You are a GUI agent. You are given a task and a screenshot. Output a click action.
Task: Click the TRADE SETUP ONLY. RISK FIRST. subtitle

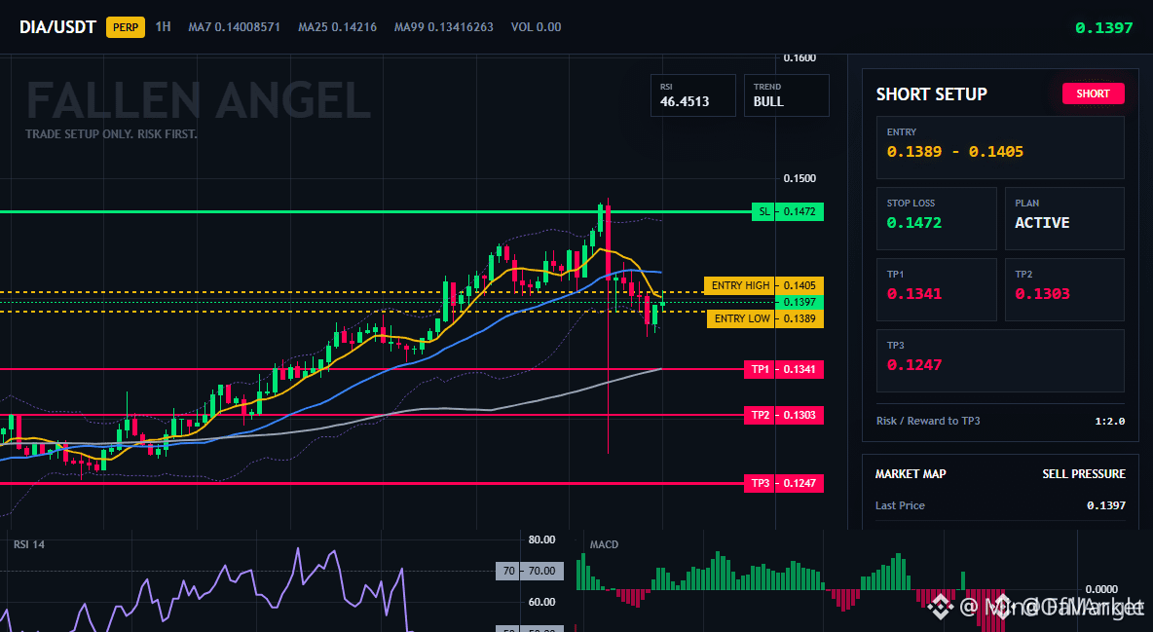click(x=111, y=134)
